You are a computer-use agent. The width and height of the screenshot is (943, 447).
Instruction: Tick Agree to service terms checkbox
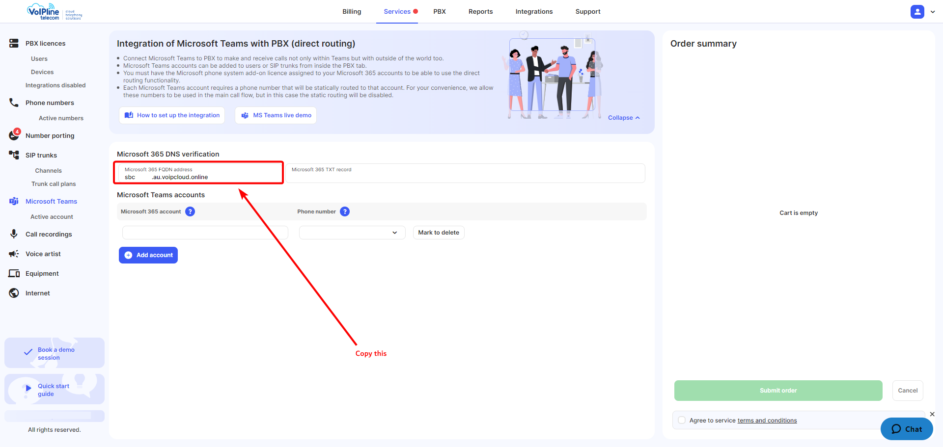[x=682, y=420]
